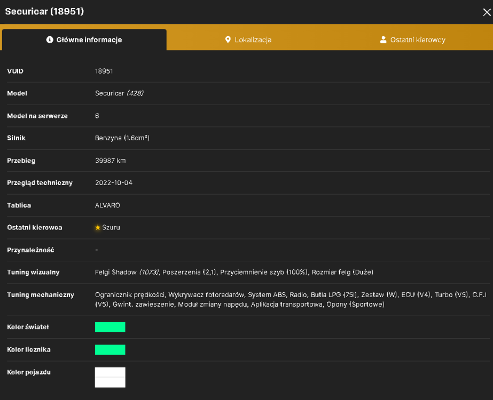Click the Model na serwerze value 6
The width and height of the screenshot is (493, 400).
click(97, 116)
